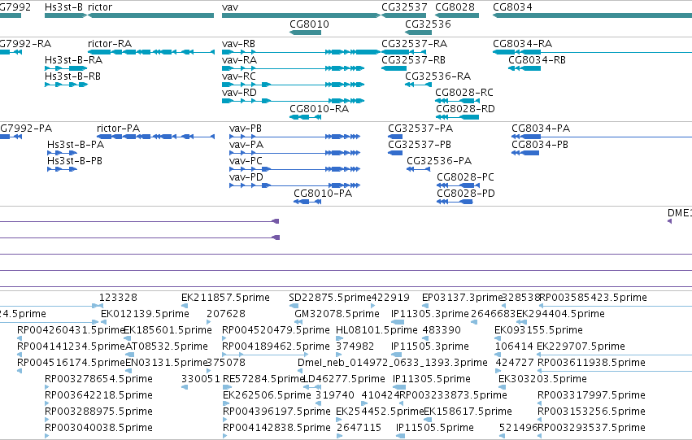Select the CG8034-PA protein label
The height and width of the screenshot is (440, 692).
coord(541,129)
